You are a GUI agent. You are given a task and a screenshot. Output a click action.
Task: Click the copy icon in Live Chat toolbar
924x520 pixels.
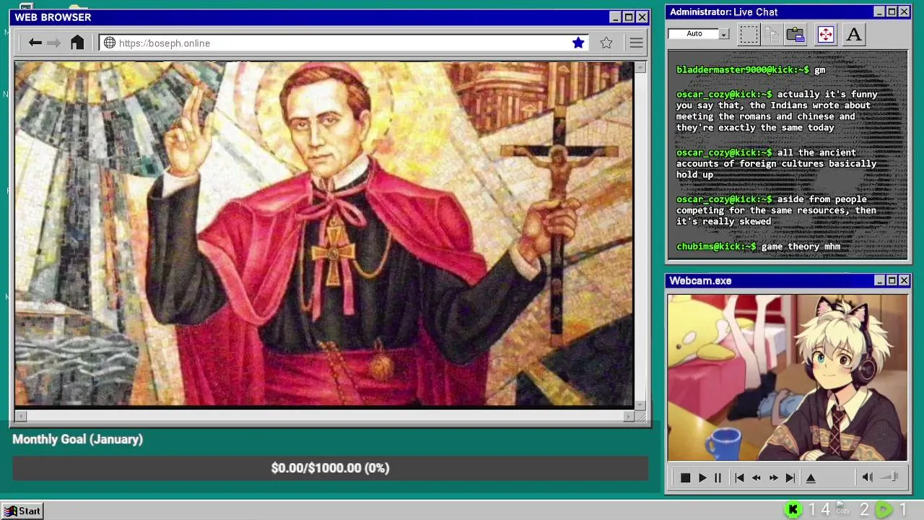(772, 34)
